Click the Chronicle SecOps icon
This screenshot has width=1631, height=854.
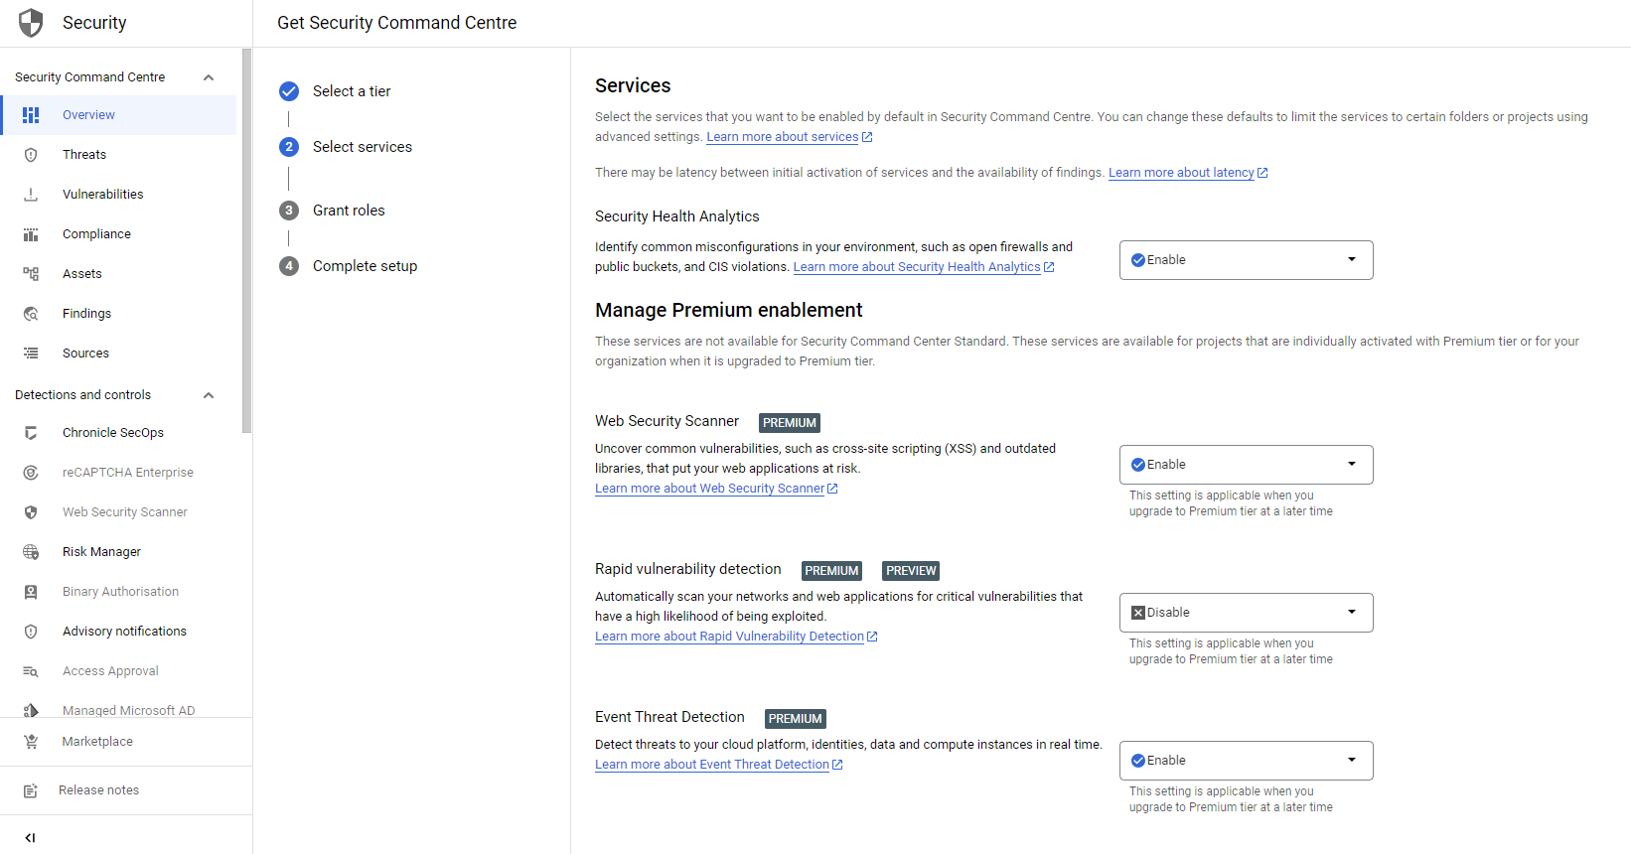(x=31, y=433)
